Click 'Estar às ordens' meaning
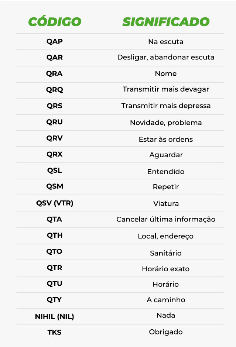 point(166,140)
